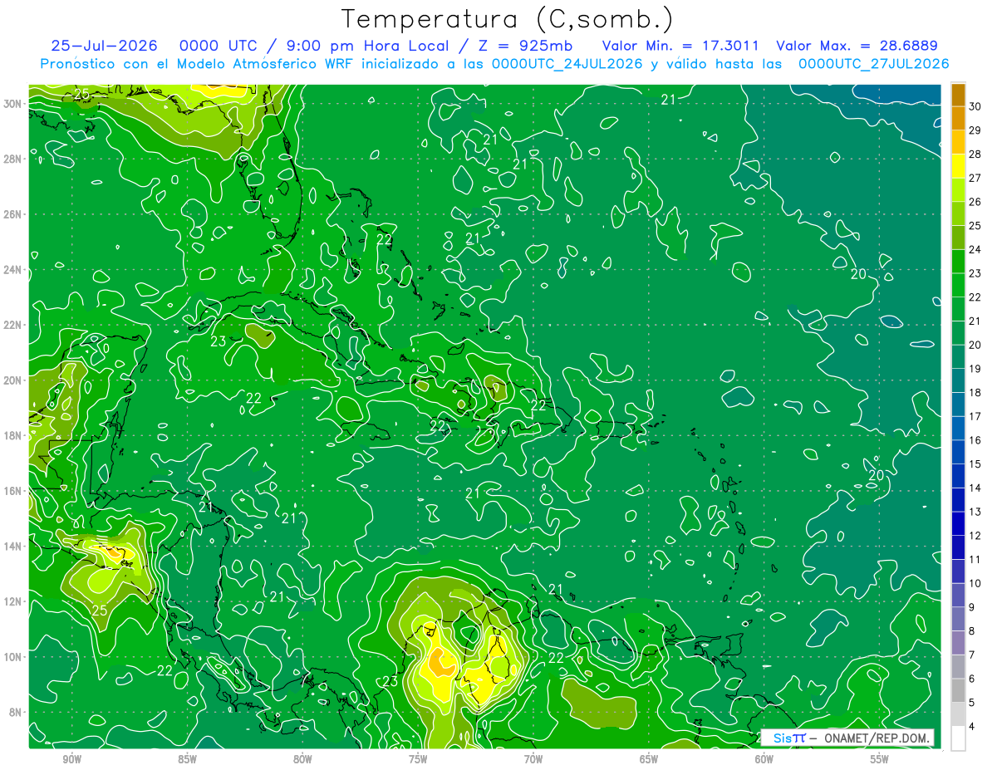Click the colorbar label "11"
The width and height of the screenshot is (997, 770).
(x=975, y=560)
